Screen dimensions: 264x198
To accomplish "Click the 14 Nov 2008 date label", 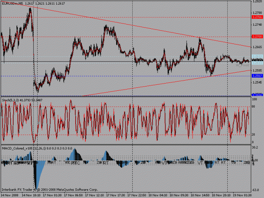I will pyautogui.click(x=10, y=195).
